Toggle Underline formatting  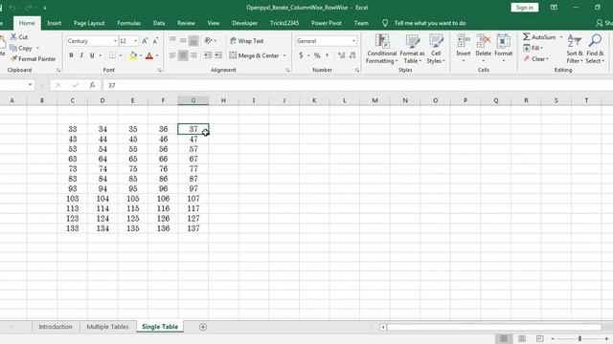pyautogui.click(x=92, y=55)
